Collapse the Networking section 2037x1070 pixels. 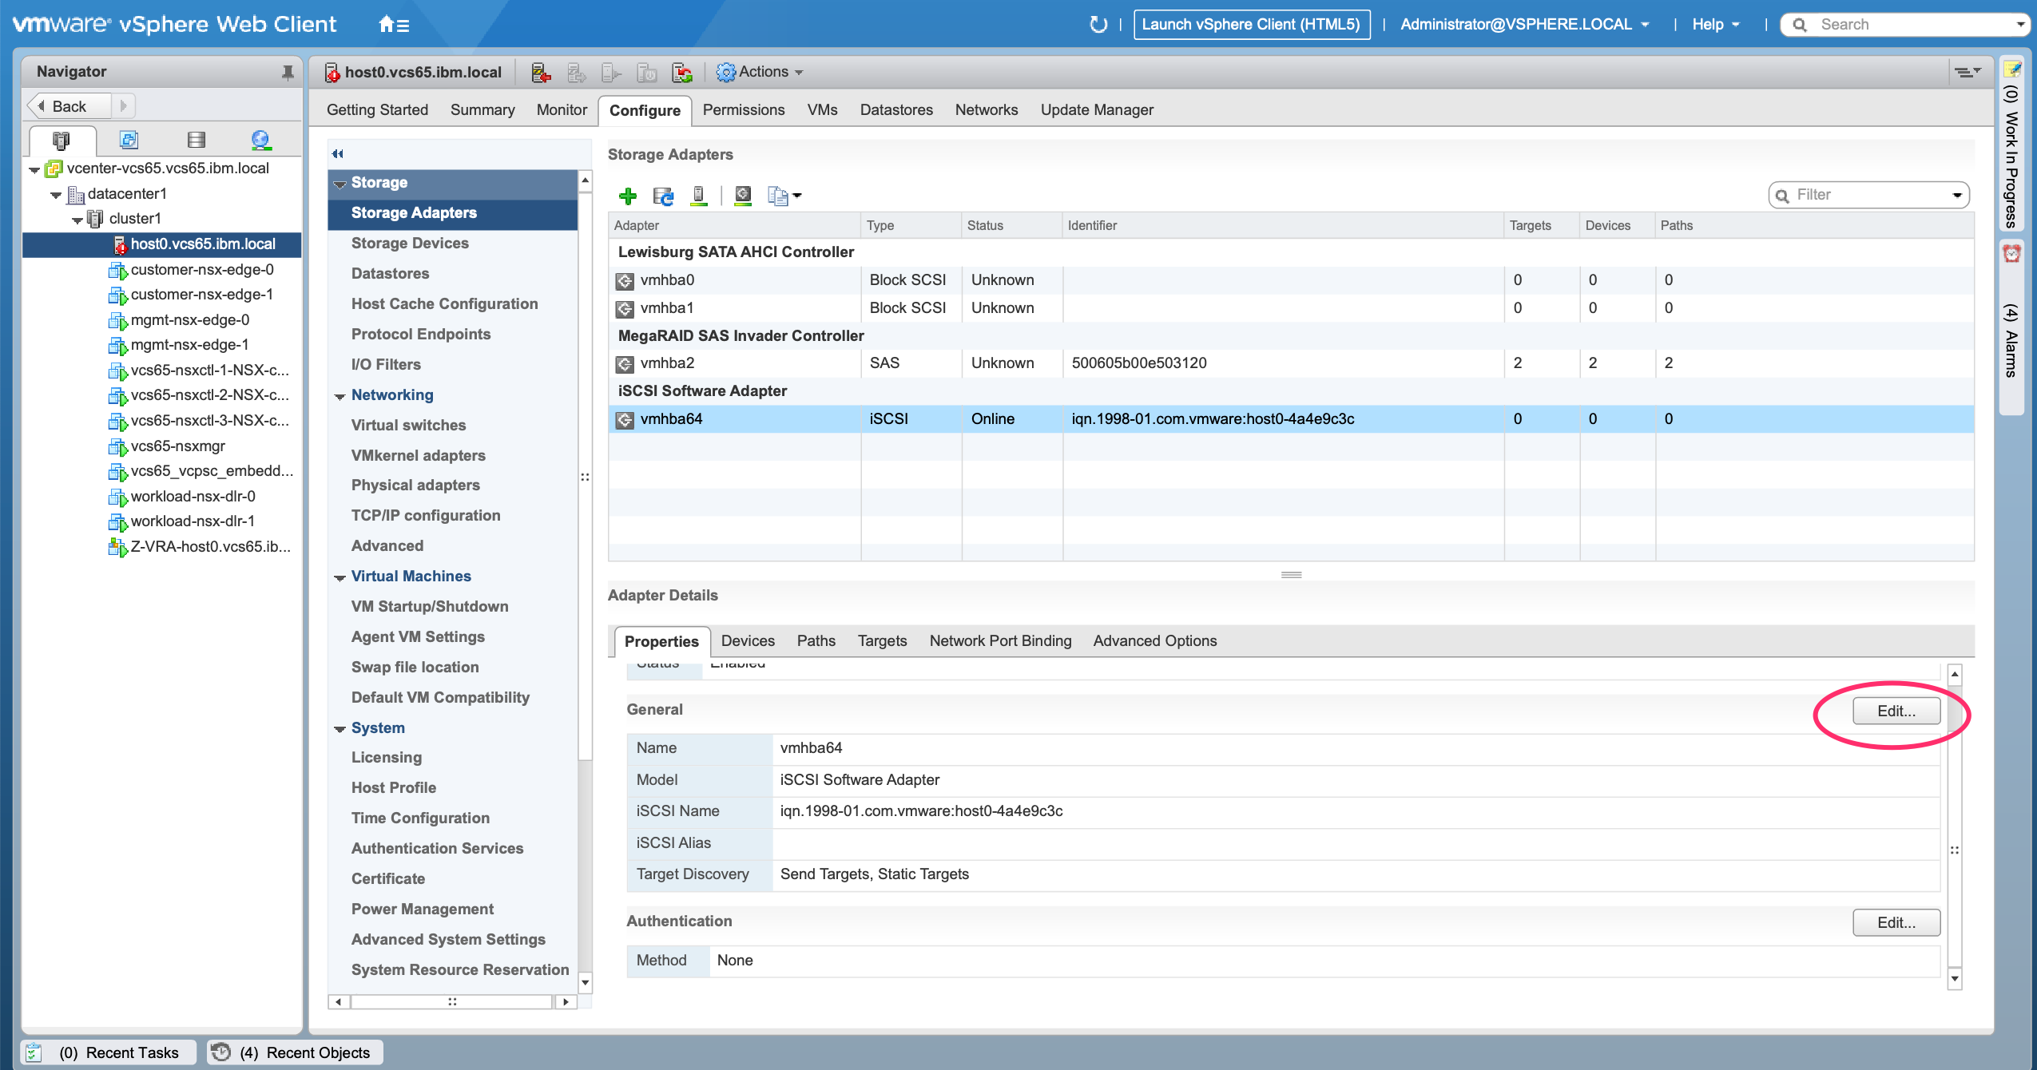coord(340,396)
